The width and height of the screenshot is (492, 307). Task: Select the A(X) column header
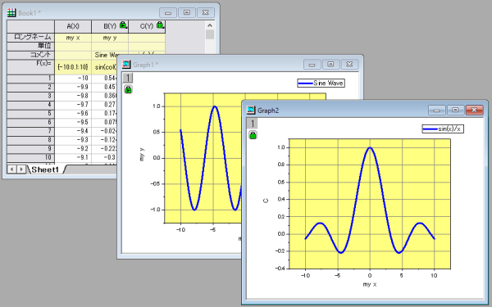pyautogui.click(x=73, y=26)
